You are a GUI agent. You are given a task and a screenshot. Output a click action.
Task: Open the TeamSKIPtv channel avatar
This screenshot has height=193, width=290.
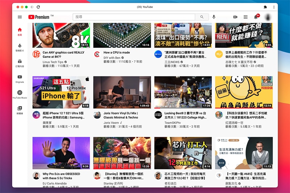[x=158, y=115]
